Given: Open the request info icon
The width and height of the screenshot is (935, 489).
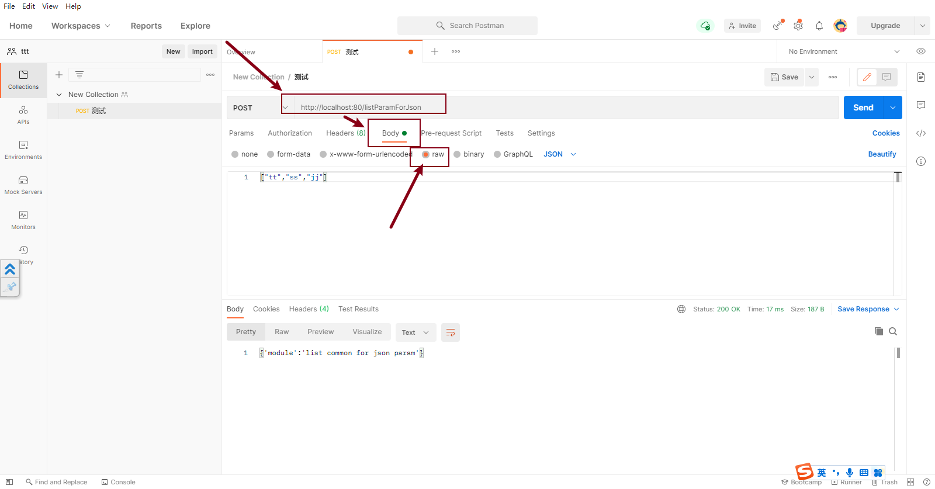Looking at the screenshot, I should pyautogui.click(x=921, y=161).
